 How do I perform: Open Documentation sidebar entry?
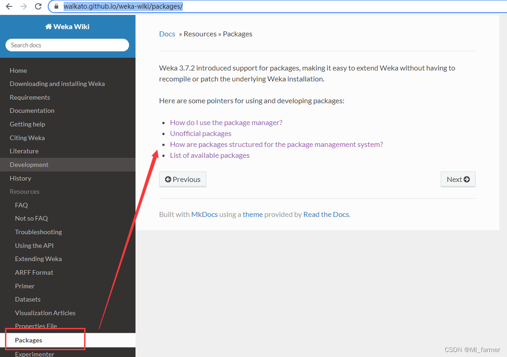(x=32, y=111)
